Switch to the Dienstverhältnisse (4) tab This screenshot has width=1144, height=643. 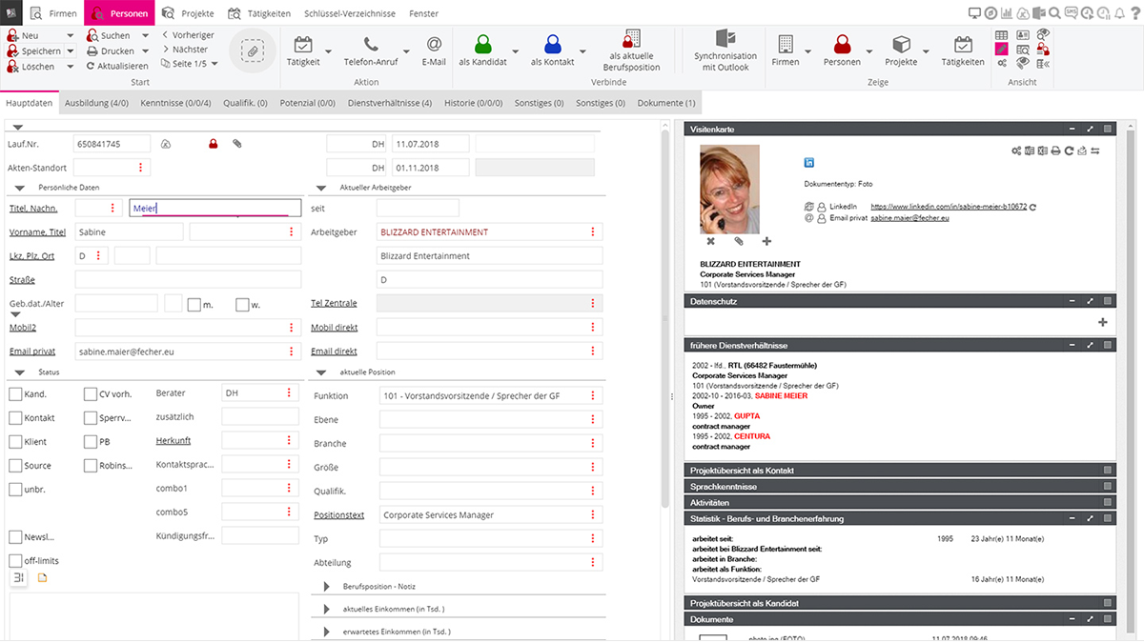(x=389, y=103)
